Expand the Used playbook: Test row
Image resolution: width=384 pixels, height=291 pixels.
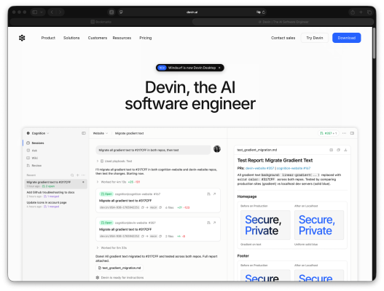click(114, 162)
